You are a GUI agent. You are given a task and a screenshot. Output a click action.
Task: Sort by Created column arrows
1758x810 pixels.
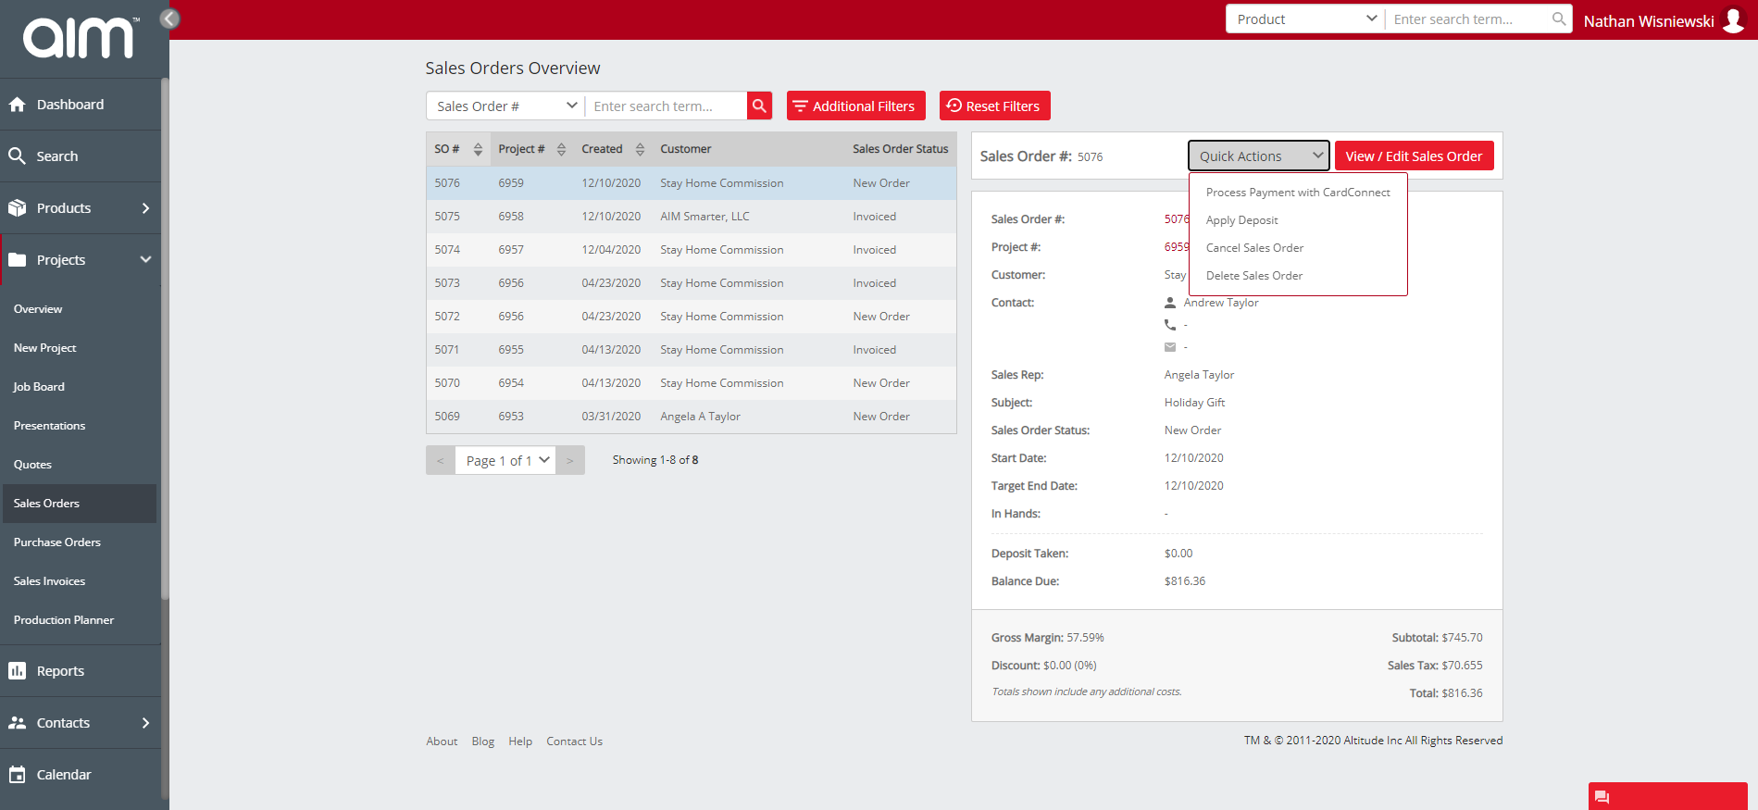[640, 149]
